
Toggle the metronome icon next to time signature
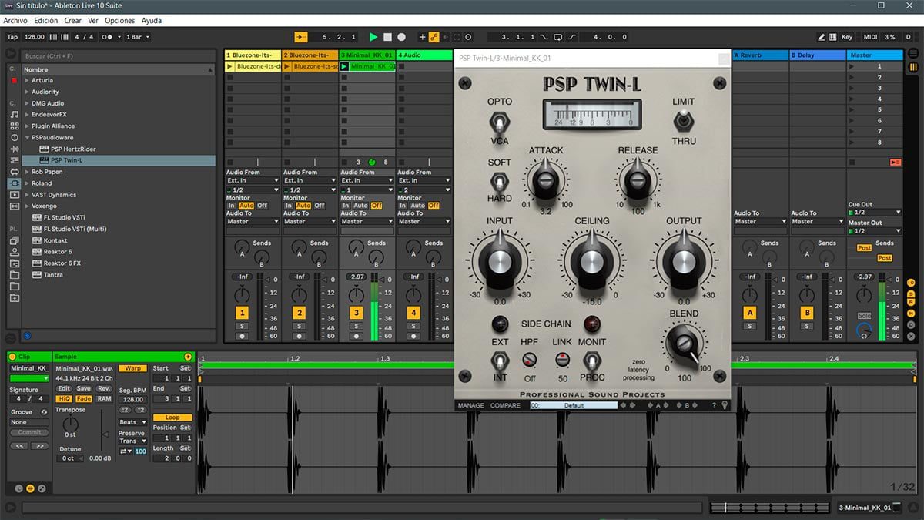(x=108, y=37)
